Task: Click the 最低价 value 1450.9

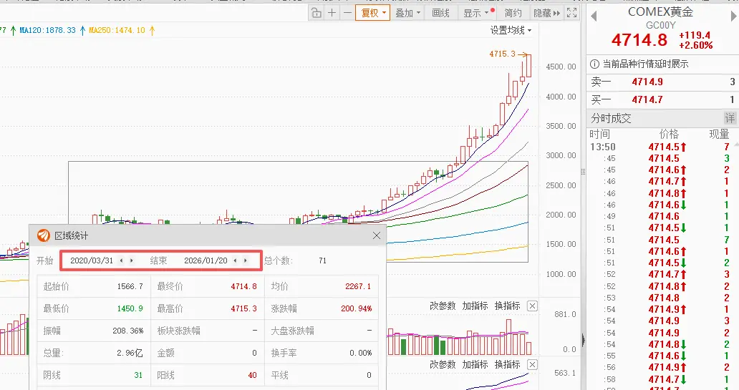Action: point(130,308)
